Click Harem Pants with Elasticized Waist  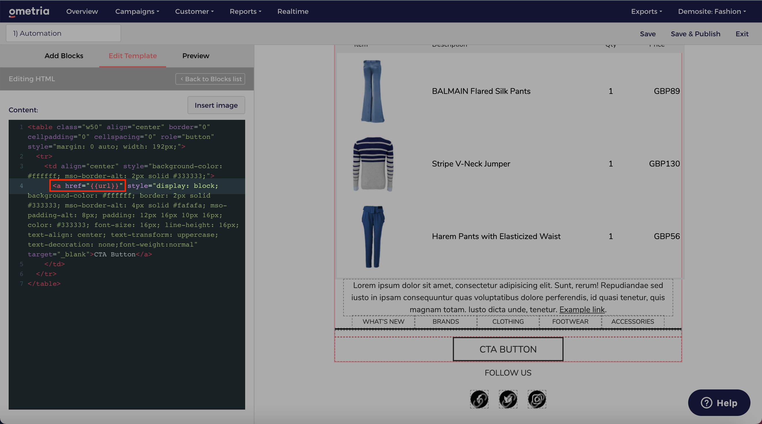tap(496, 236)
